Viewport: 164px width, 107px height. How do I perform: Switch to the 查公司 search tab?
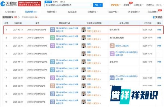[x=48, y=2]
